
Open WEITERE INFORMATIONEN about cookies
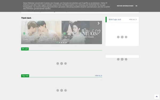coord(125,6)
